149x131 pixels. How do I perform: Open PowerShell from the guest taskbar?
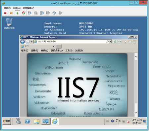tap(27, 121)
